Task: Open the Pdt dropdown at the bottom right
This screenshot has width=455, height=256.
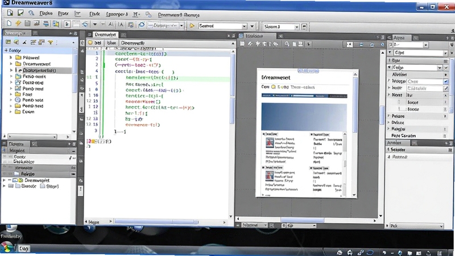Action: tap(441, 226)
